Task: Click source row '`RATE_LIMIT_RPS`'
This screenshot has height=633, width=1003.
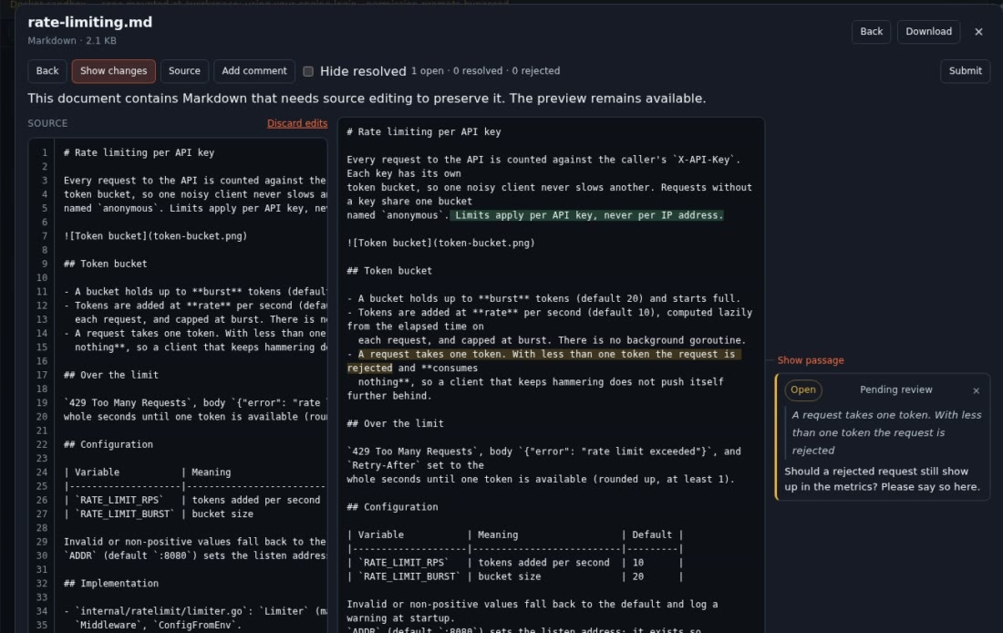Action: (x=195, y=501)
